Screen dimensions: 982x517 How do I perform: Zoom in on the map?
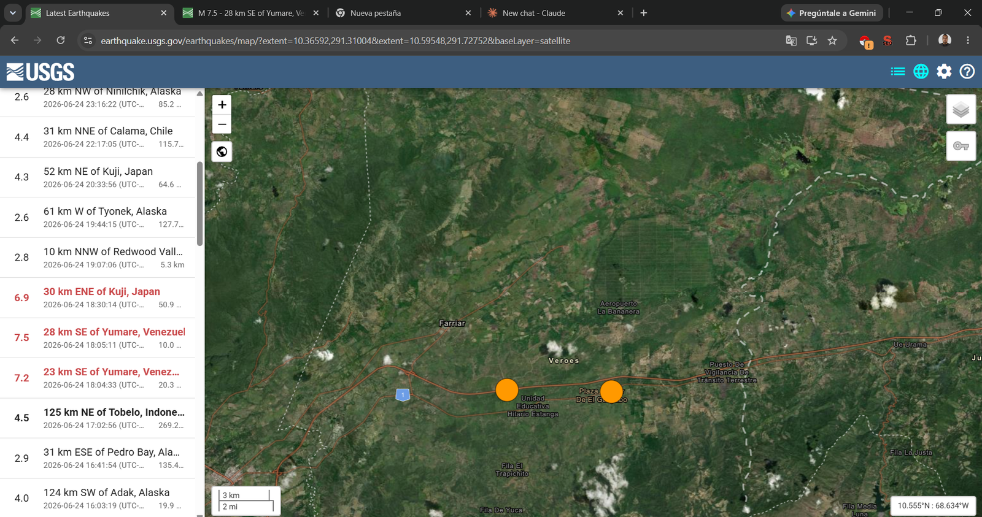click(x=222, y=105)
